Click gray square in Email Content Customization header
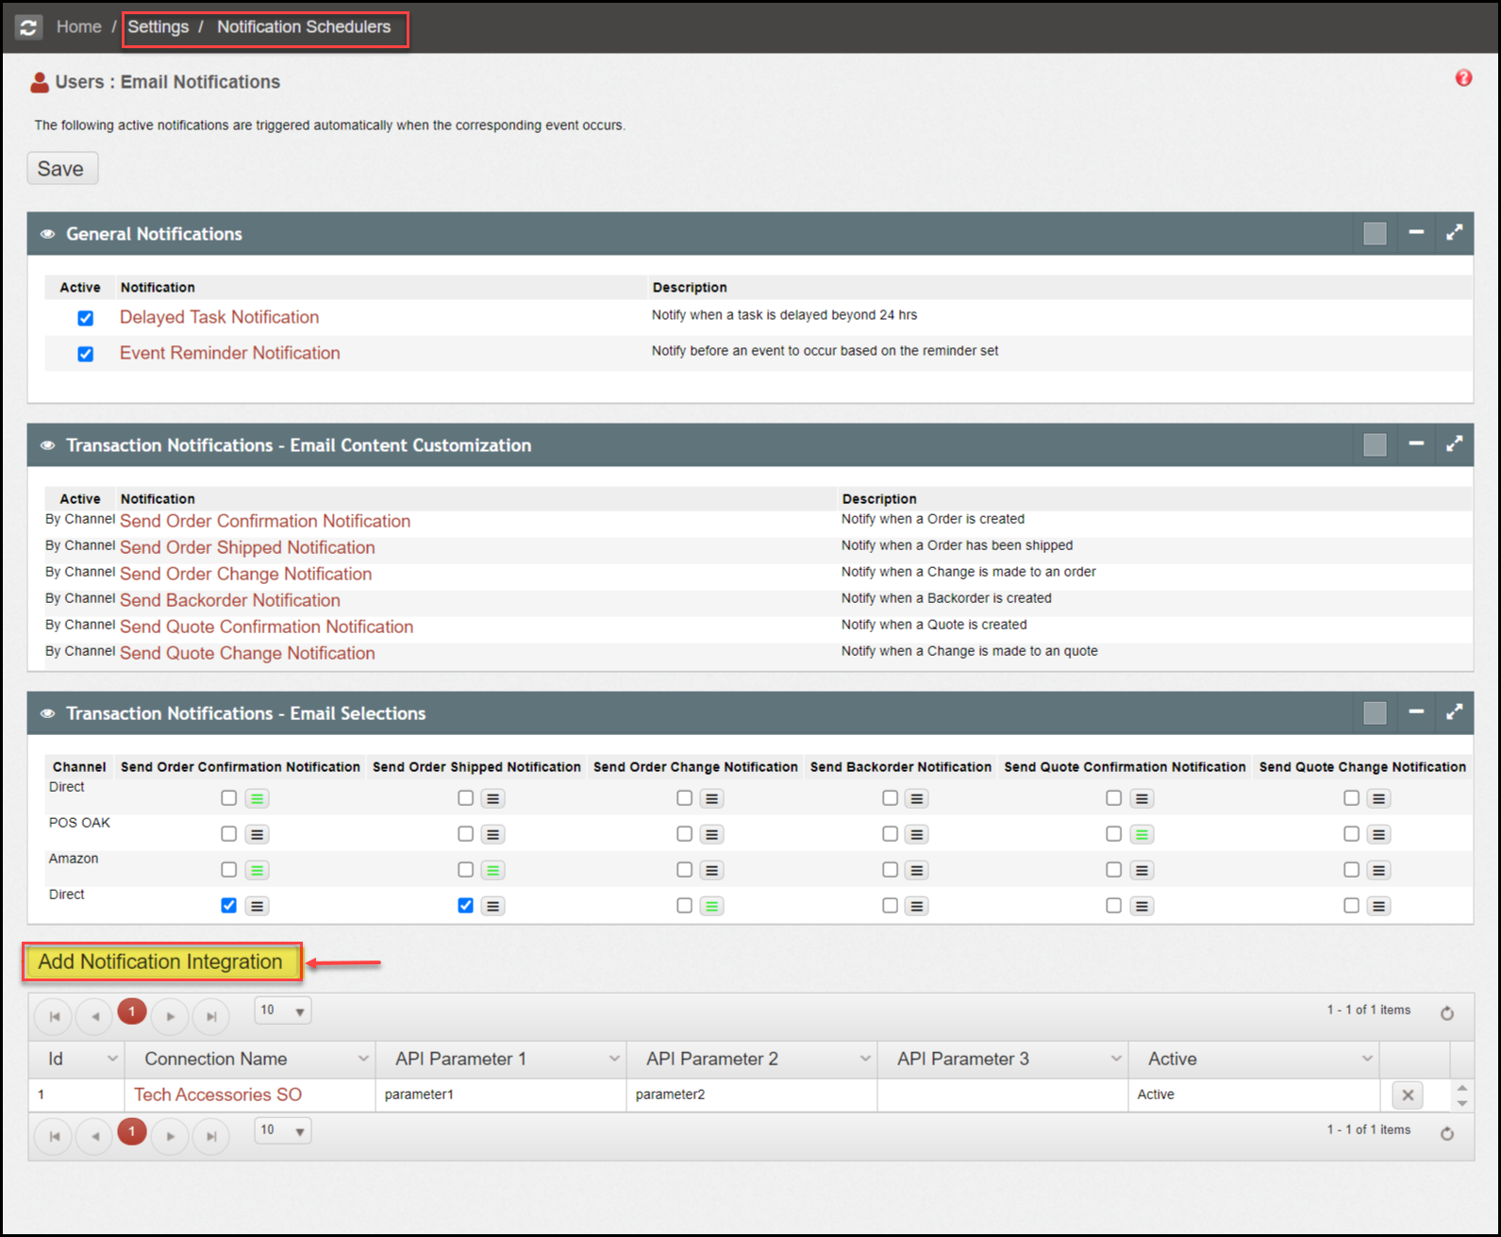 [1375, 444]
